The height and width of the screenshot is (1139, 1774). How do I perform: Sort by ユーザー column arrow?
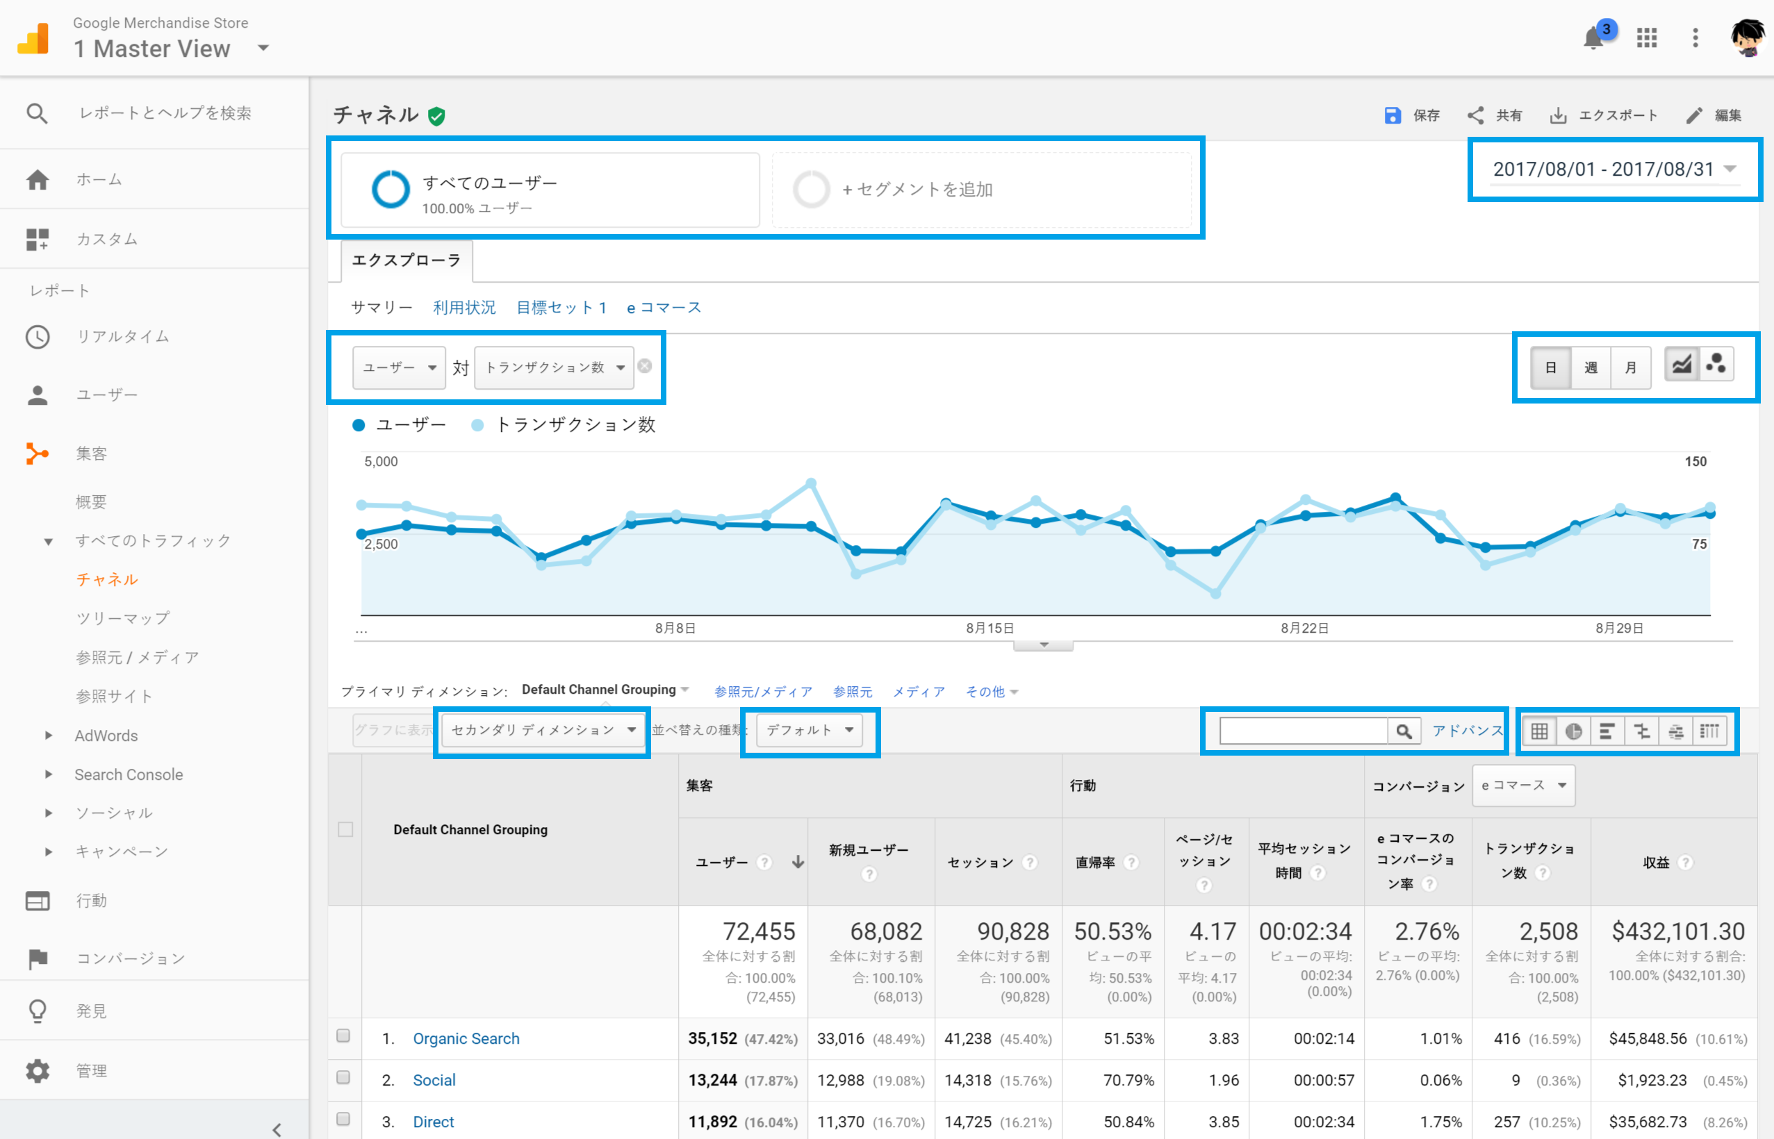[798, 863]
